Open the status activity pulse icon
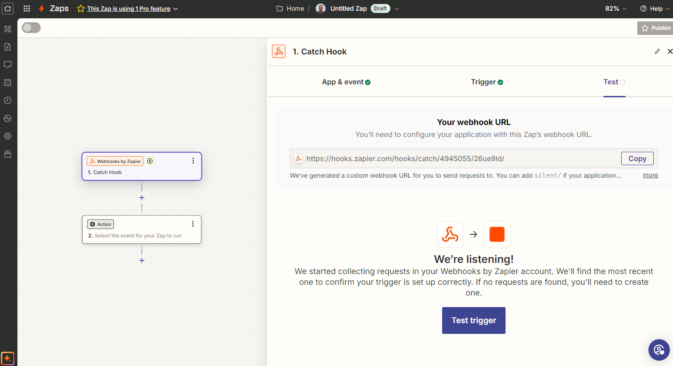The image size is (673, 366). pos(8,118)
